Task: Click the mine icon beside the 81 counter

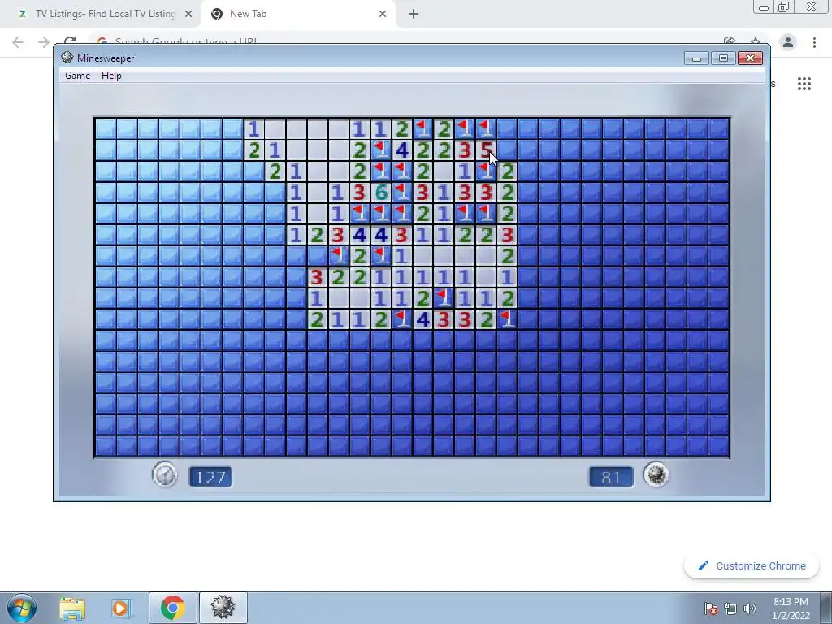Action: coord(656,474)
